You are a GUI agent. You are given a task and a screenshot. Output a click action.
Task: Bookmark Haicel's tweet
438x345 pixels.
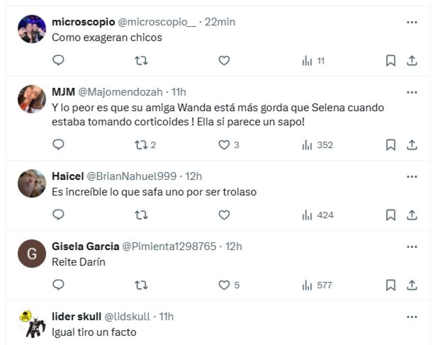tap(390, 215)
